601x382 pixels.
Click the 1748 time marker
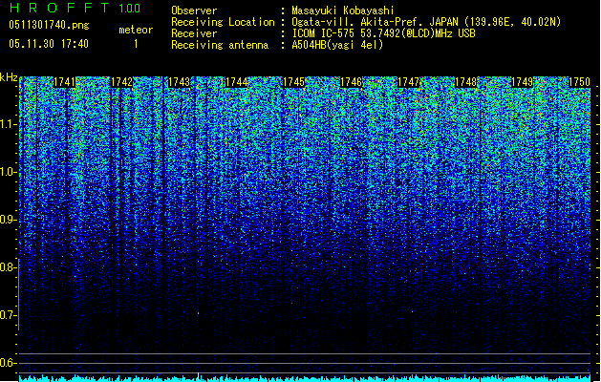(465, 82)
